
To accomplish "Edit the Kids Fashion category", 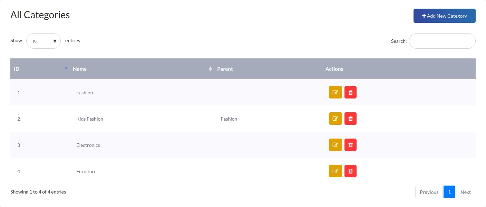I will [x=335, y=119].
